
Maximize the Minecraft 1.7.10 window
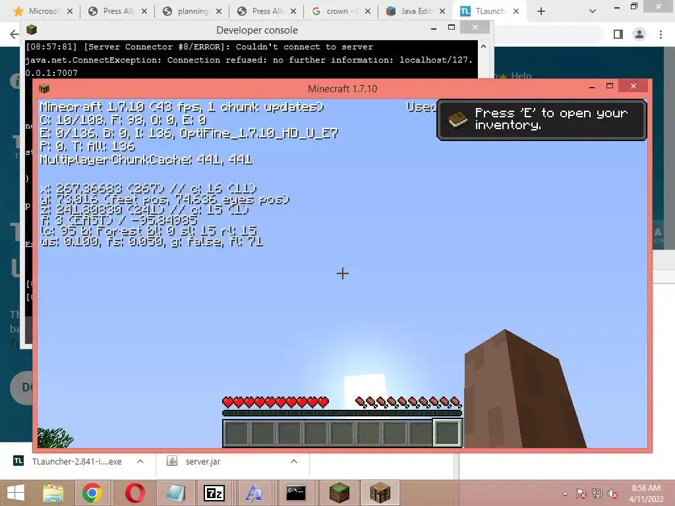tap(610, 86)
